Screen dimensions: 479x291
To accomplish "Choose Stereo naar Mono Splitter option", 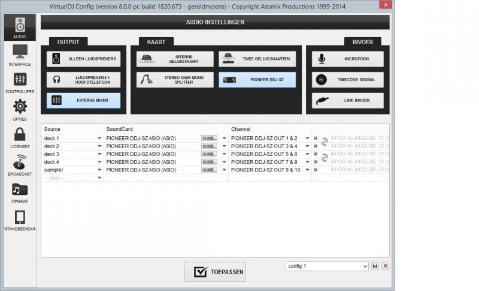I will click(175, 79).
